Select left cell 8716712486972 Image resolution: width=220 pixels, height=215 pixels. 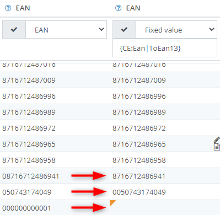pyautogui.click(x=29, y=128)
